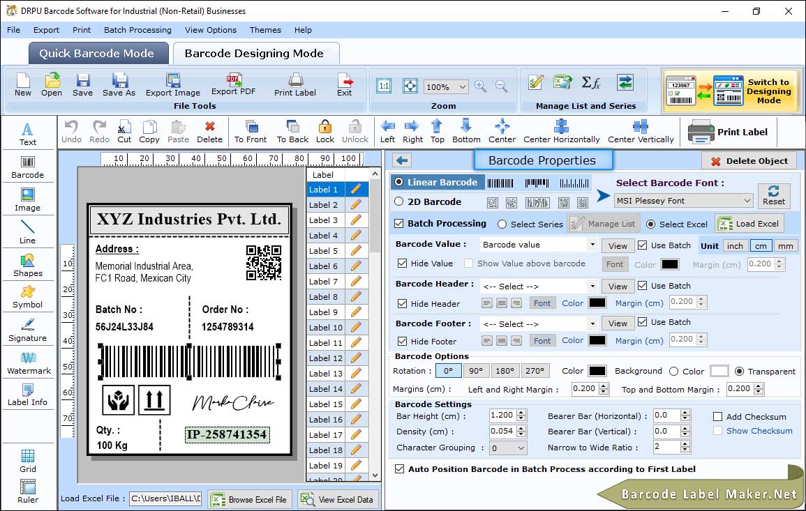The width and height of the screenshot is (806, 511).
Task: Click the Delete toolbar icon
Action: click(x=210, y=132)
